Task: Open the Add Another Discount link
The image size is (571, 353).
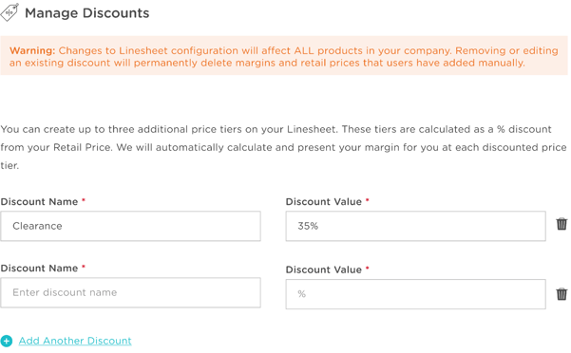Action: pos(75,341)
